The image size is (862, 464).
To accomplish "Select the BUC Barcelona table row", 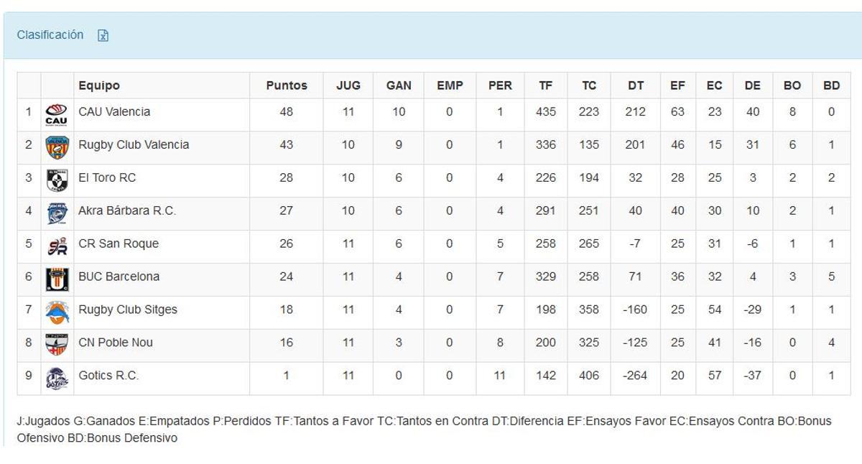I will pyautogui.click(x=431, y=277).
